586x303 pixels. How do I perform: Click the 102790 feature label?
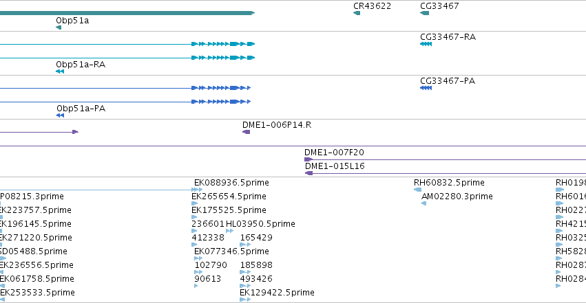[x=211, y=265]
